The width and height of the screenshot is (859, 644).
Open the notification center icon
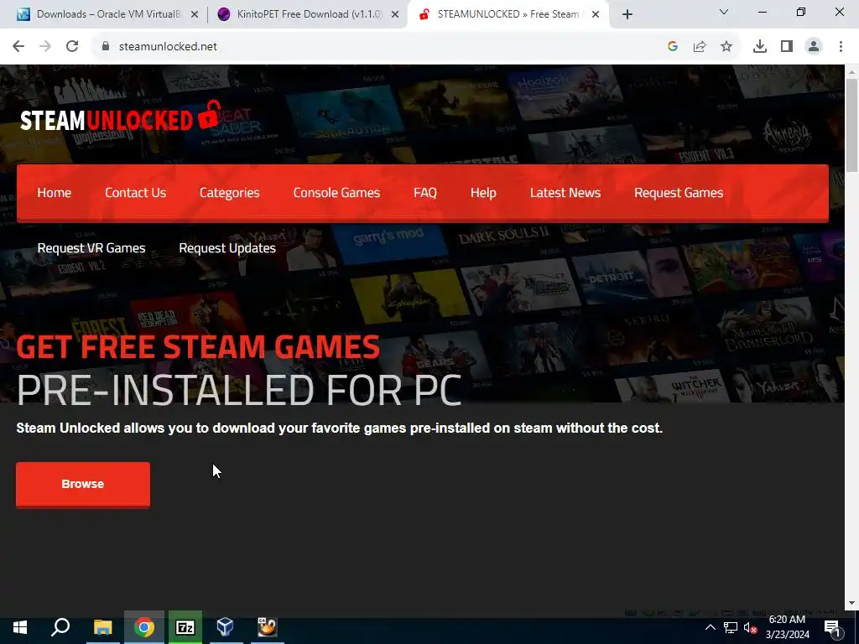click(x=831, y=627)
